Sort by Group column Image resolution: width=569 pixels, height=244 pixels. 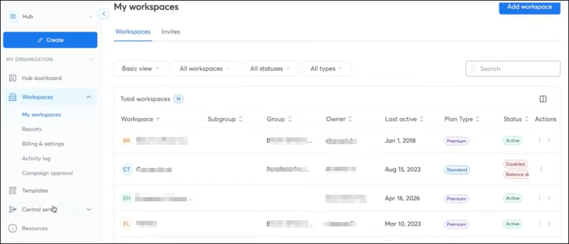pos(279,119)
